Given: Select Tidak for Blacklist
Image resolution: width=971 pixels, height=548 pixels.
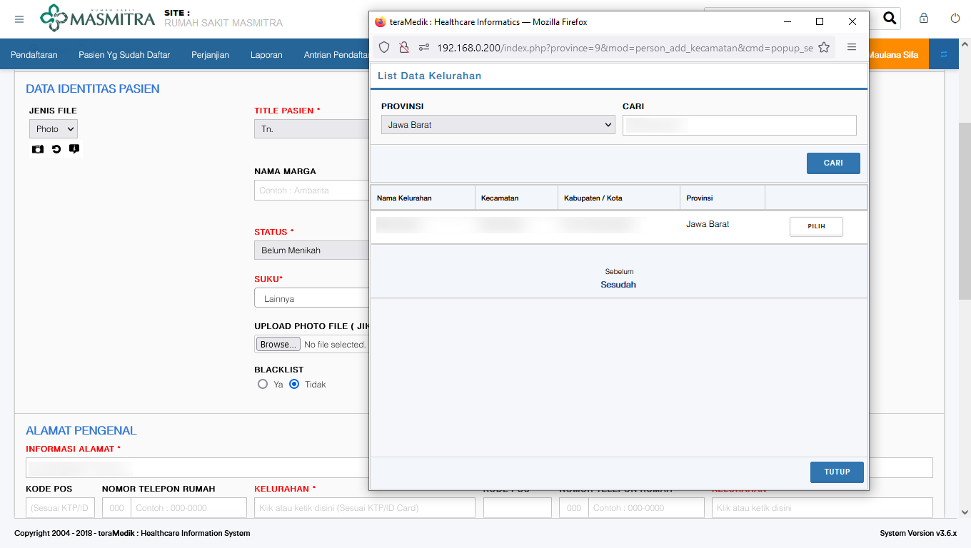Looking at the screenshot, I should pos(294,384).
